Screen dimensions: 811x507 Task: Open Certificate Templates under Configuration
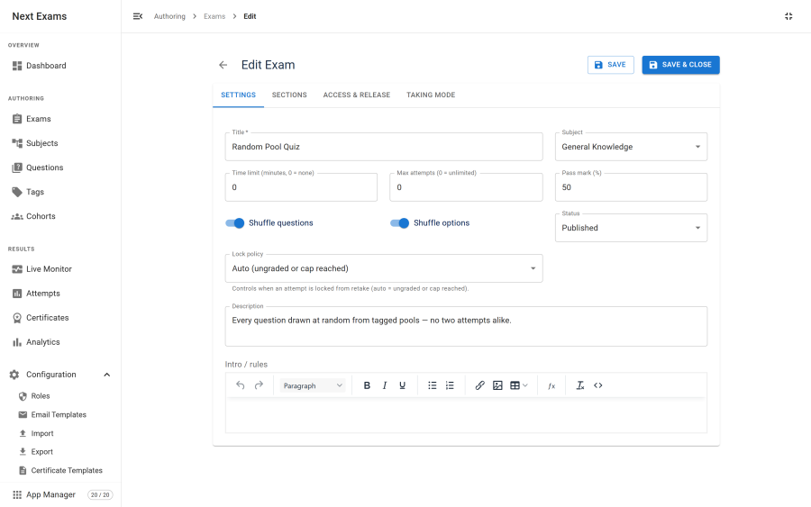pyautogui.click(x=60, y=470)
